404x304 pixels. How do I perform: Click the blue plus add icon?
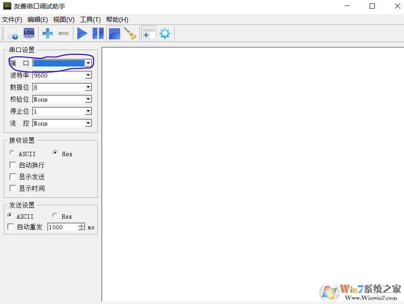point(48,33)
